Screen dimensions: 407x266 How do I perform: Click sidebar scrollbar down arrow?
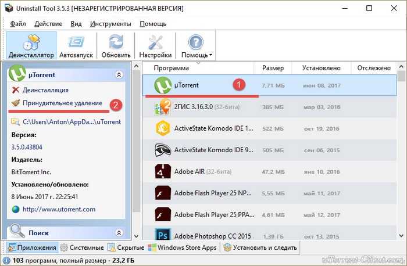[136, 236]
